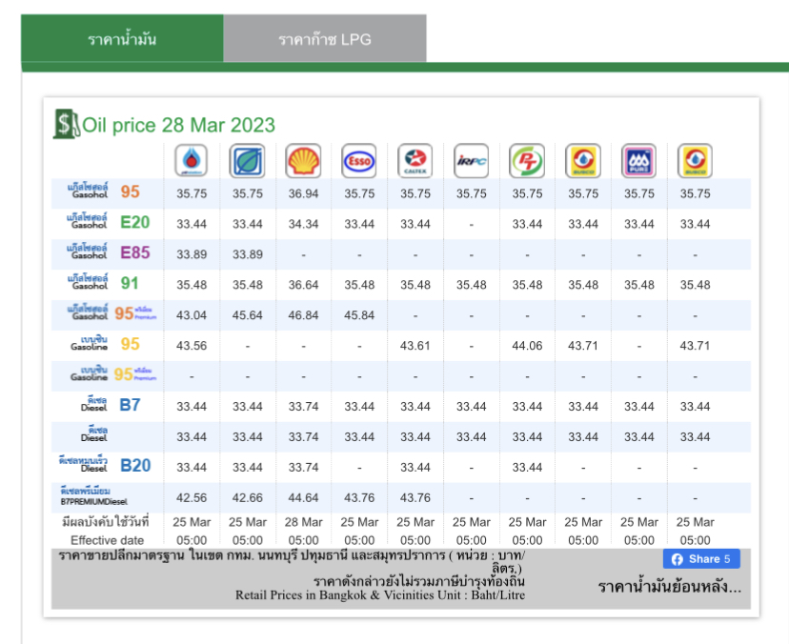The image size is (789, 644).
Task: Click the Gasoline 95 Premium row label
Action: pos(113,373)
